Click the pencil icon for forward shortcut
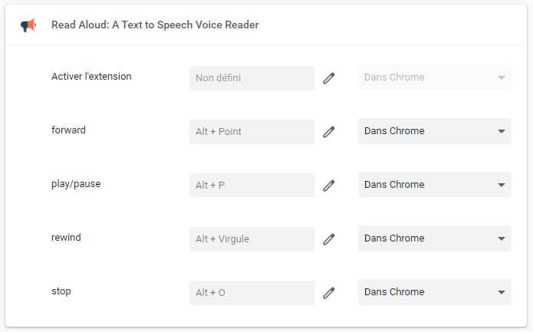533x332 pixels. coord(329,132)
